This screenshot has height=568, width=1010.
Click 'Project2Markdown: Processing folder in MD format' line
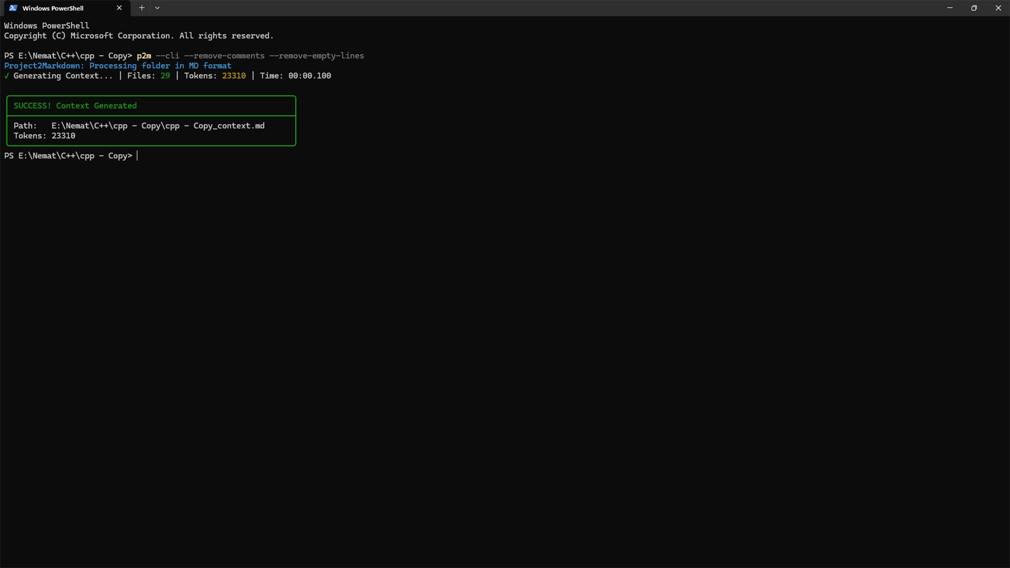click(x=118, y=66)
